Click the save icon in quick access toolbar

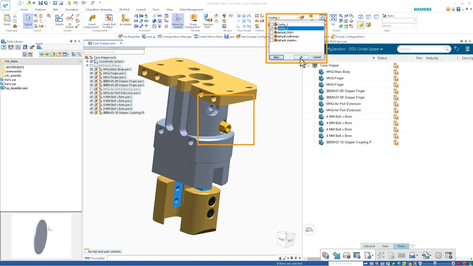tap(40, 3)
